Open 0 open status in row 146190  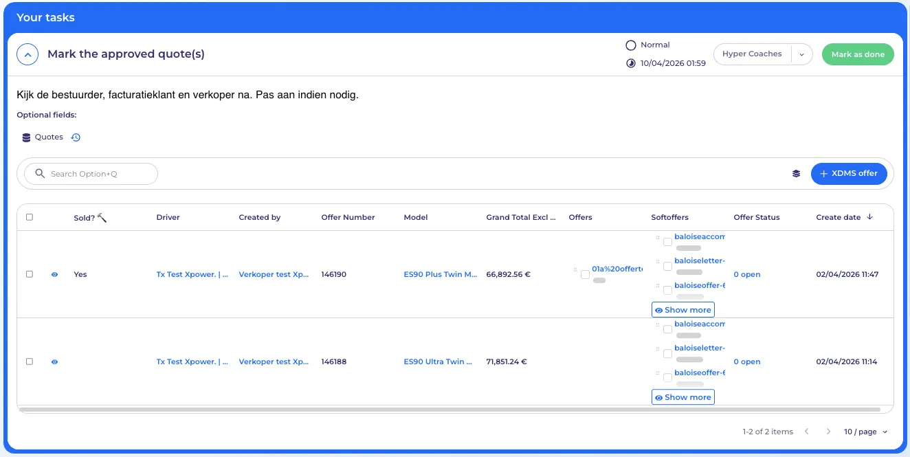tap(747, 274)
